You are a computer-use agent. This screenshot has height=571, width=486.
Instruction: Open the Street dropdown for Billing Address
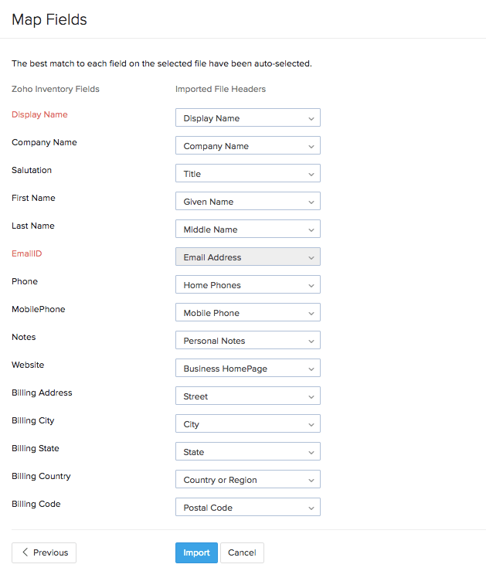pyautogui.click(x=247, y=396)
